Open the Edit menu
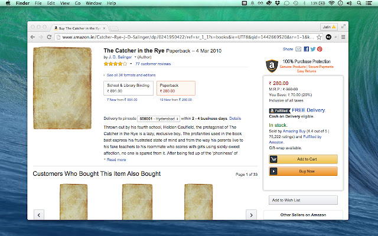The height and width of the screenshot is (236, 378). [51, 3]
